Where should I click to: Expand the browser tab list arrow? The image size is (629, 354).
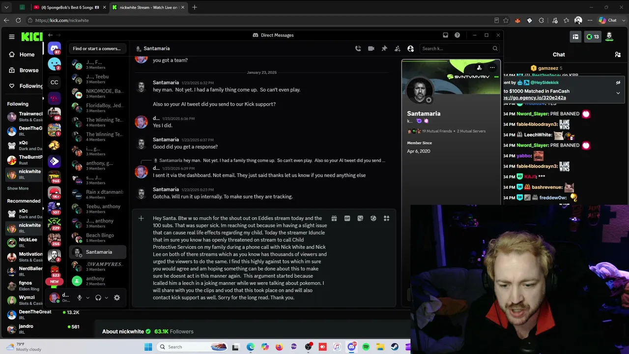pyautogui.click(x=6, y=7)
